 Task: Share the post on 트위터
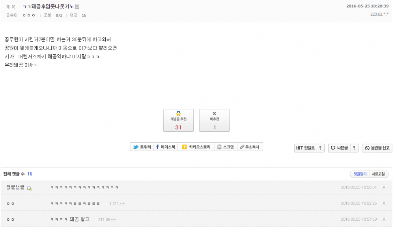click(142, 147)
